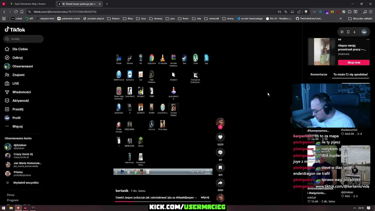Click the Shop now ad button

coord(354,62)
